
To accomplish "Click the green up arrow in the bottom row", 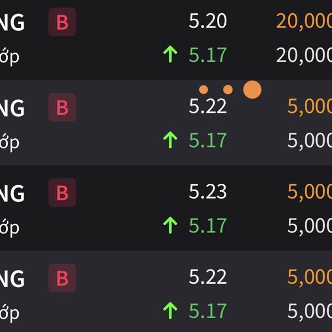I will click(170, 310).
